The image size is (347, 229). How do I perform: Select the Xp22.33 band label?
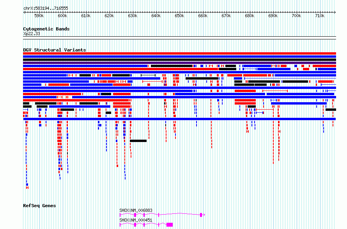tap(32, 34)
